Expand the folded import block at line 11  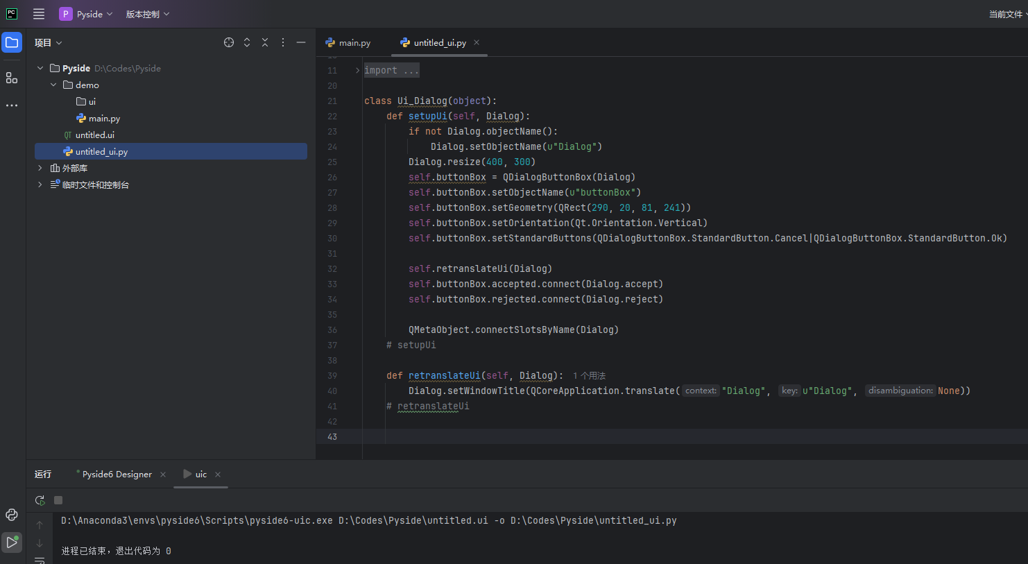(357, 70)
